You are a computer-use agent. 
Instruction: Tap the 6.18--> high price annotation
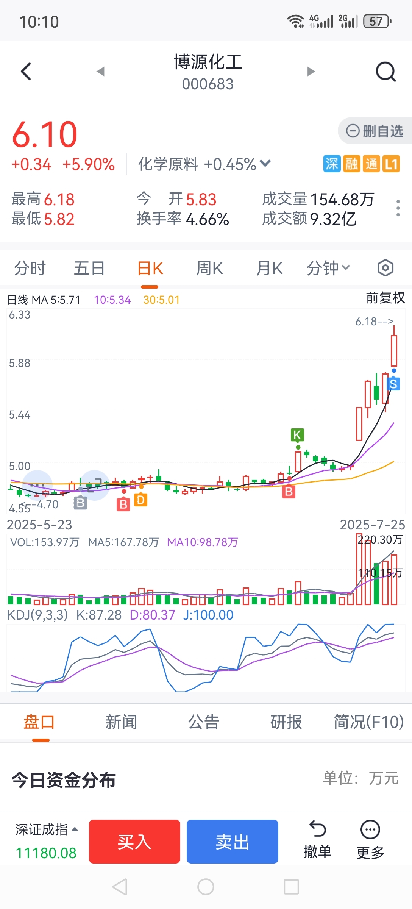[375, 322]
